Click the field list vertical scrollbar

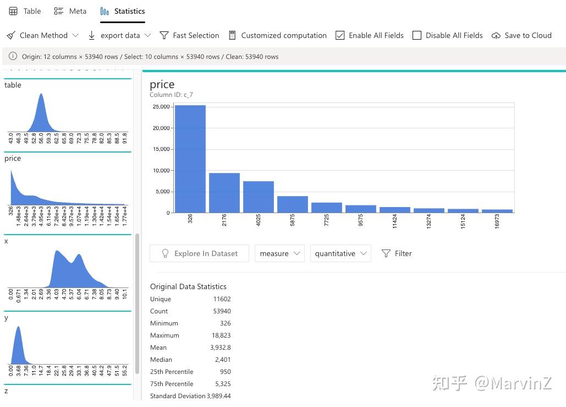(137, 303)
